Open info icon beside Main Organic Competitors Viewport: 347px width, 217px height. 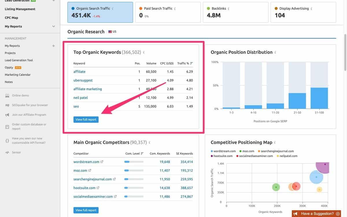point(149,143)
